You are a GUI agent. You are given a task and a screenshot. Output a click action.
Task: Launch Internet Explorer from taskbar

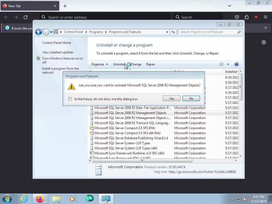pyautogui.click(x=24, y=199)
